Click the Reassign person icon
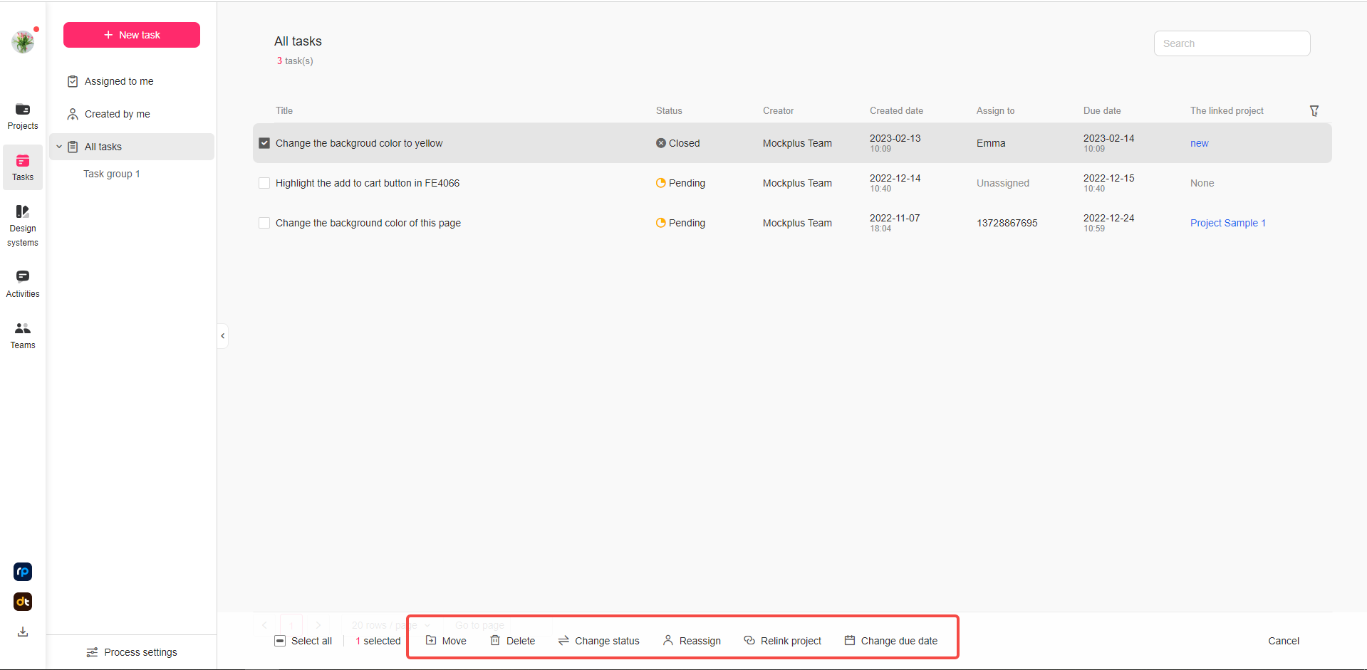The height and width of the screenshot is (670, 1367). tap(668, 640)
